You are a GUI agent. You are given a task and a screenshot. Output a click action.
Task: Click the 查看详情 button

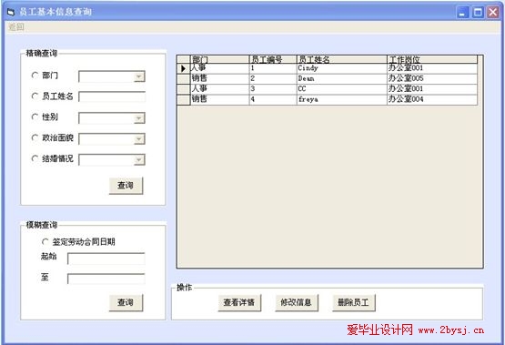tap(239, 302)
